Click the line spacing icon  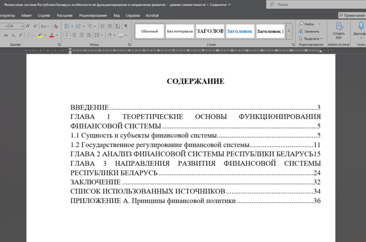pyautogui.click(x=97, y=35)
